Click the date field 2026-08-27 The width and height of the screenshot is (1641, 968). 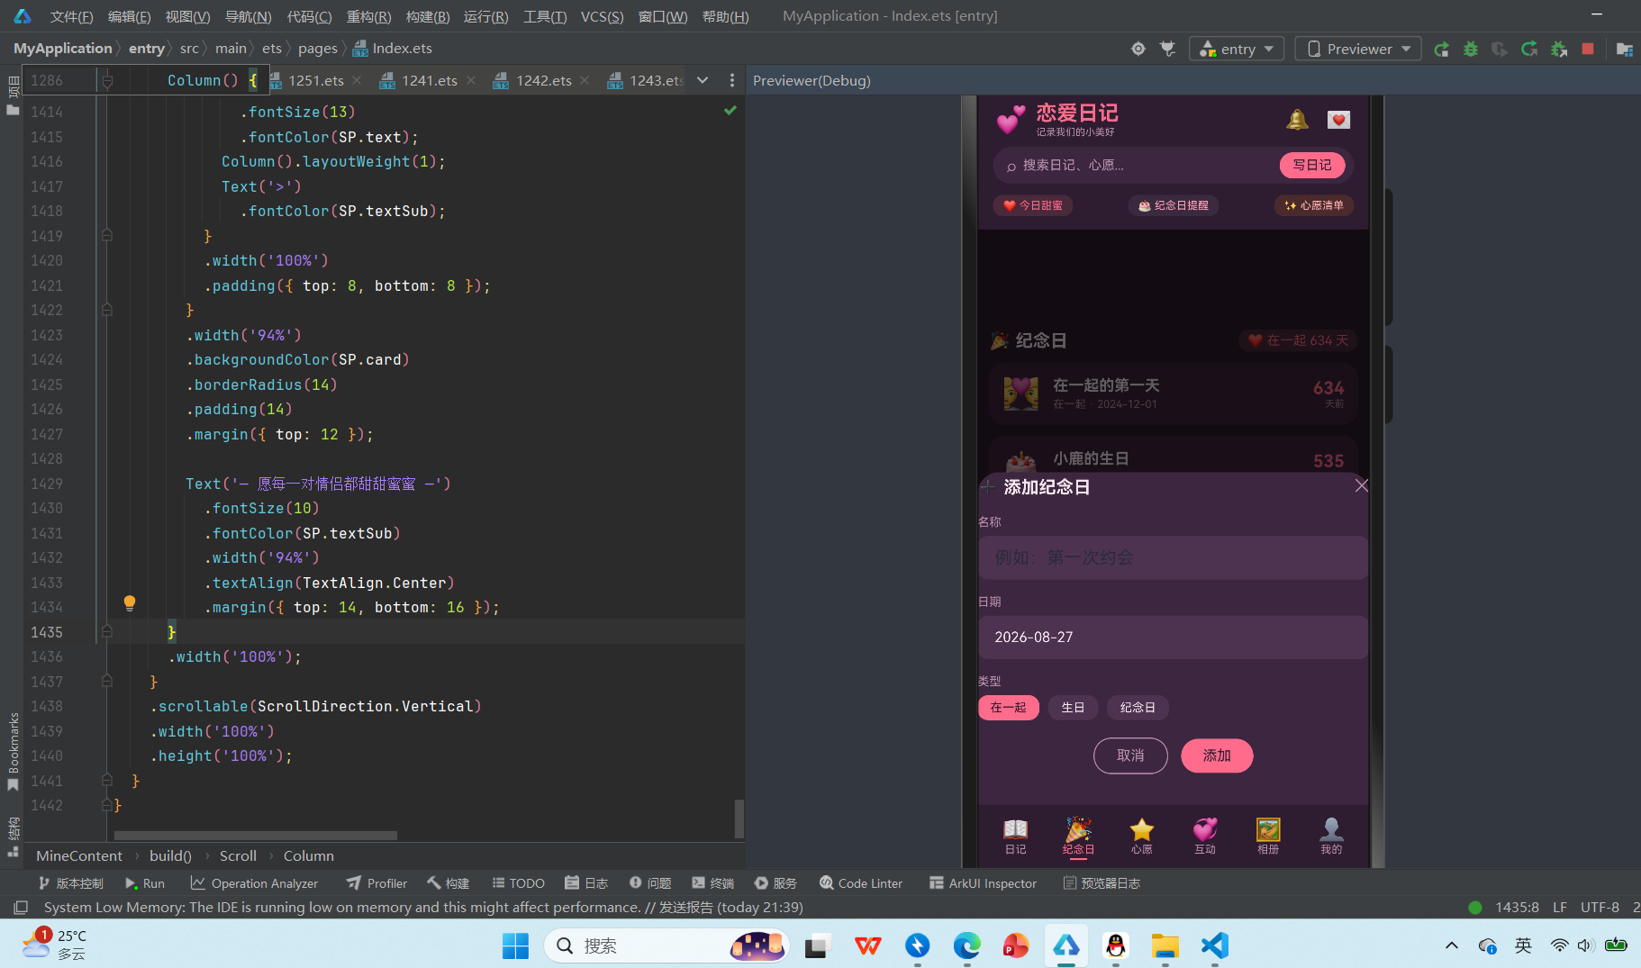click(1173, 637)
